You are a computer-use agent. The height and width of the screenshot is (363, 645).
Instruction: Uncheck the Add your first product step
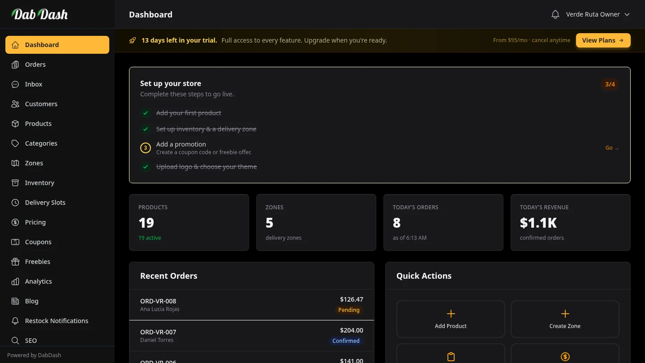(145, 113)
